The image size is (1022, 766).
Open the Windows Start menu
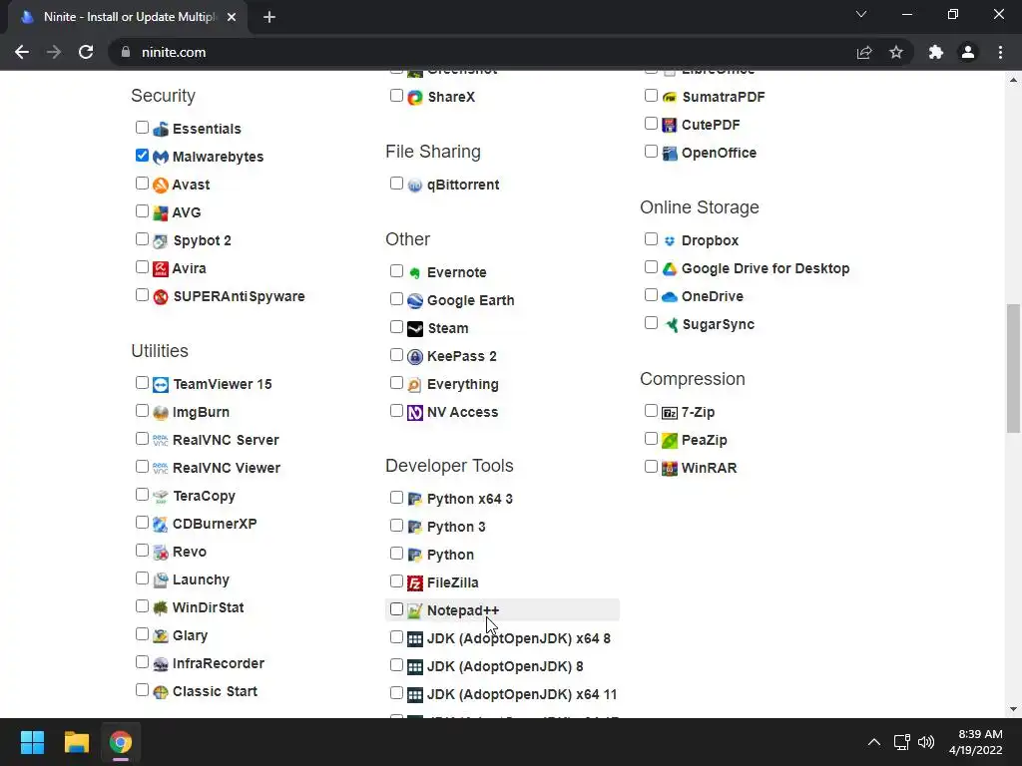(32, 742)
